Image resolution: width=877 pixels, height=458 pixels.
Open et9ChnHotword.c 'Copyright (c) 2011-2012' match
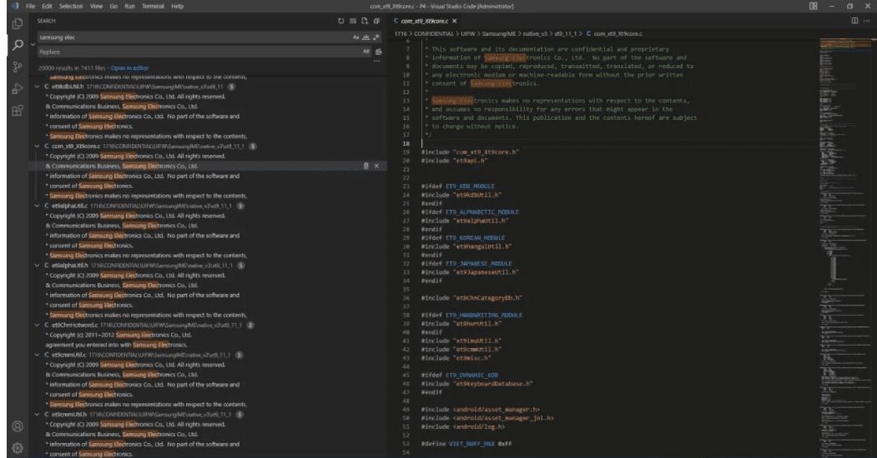120,335
